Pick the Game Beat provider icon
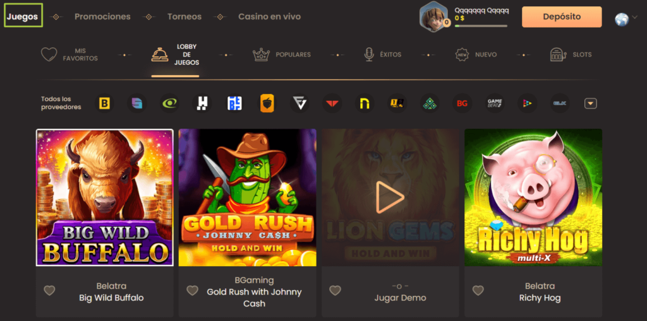The height and width of the screenshot is (321, 647). [495, 103]
